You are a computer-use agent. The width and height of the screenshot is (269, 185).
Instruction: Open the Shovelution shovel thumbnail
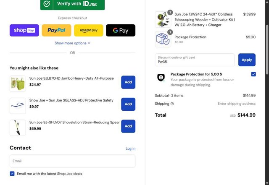coord(18,128)
